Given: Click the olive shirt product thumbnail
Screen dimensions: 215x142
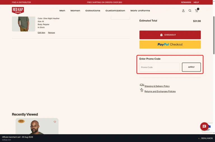Looking at the screenshot, I should 24,24.
